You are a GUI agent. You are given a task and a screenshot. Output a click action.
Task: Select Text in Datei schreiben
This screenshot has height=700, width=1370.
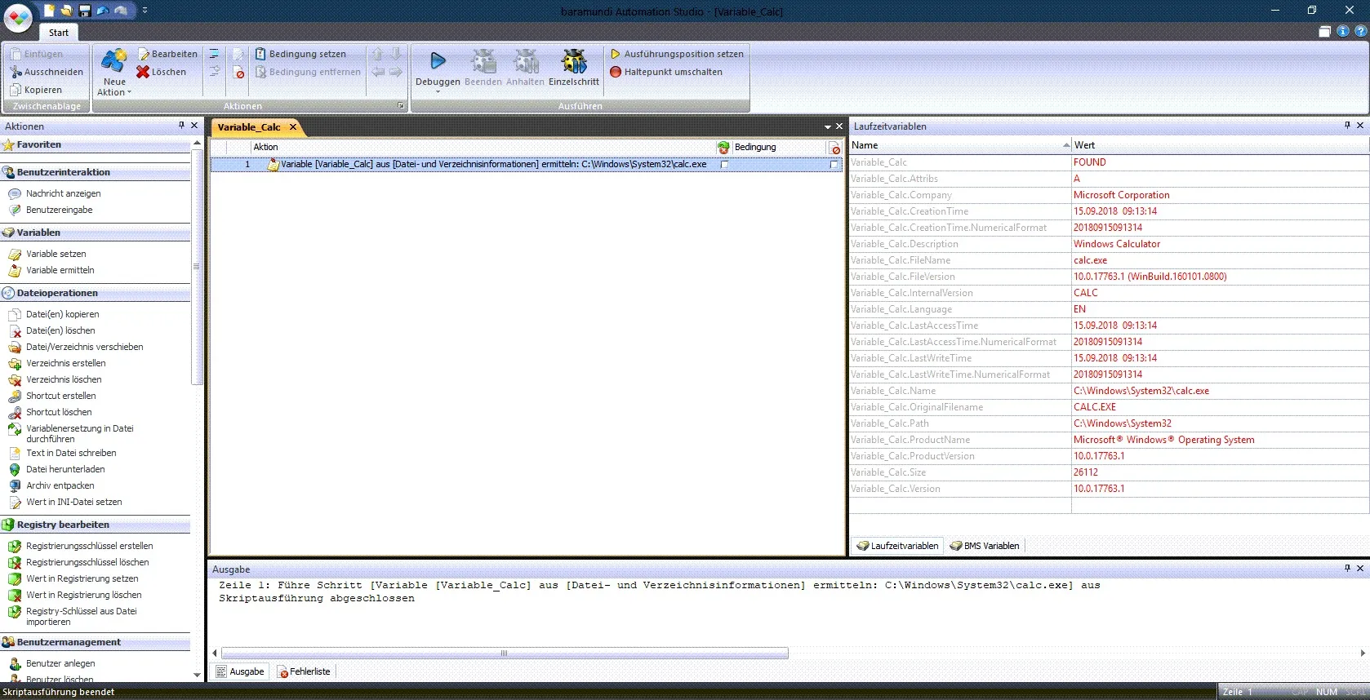70,453
